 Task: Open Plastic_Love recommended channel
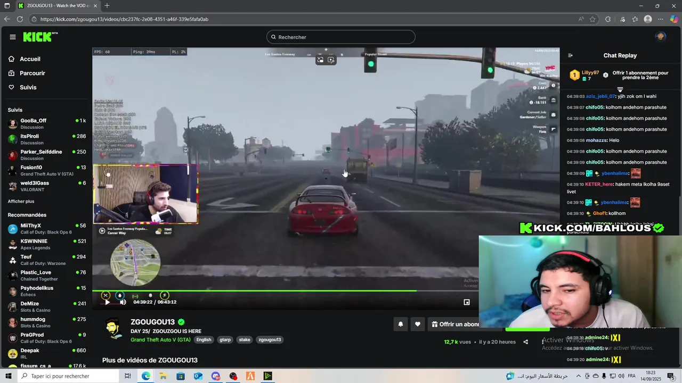tap(46, 276)
